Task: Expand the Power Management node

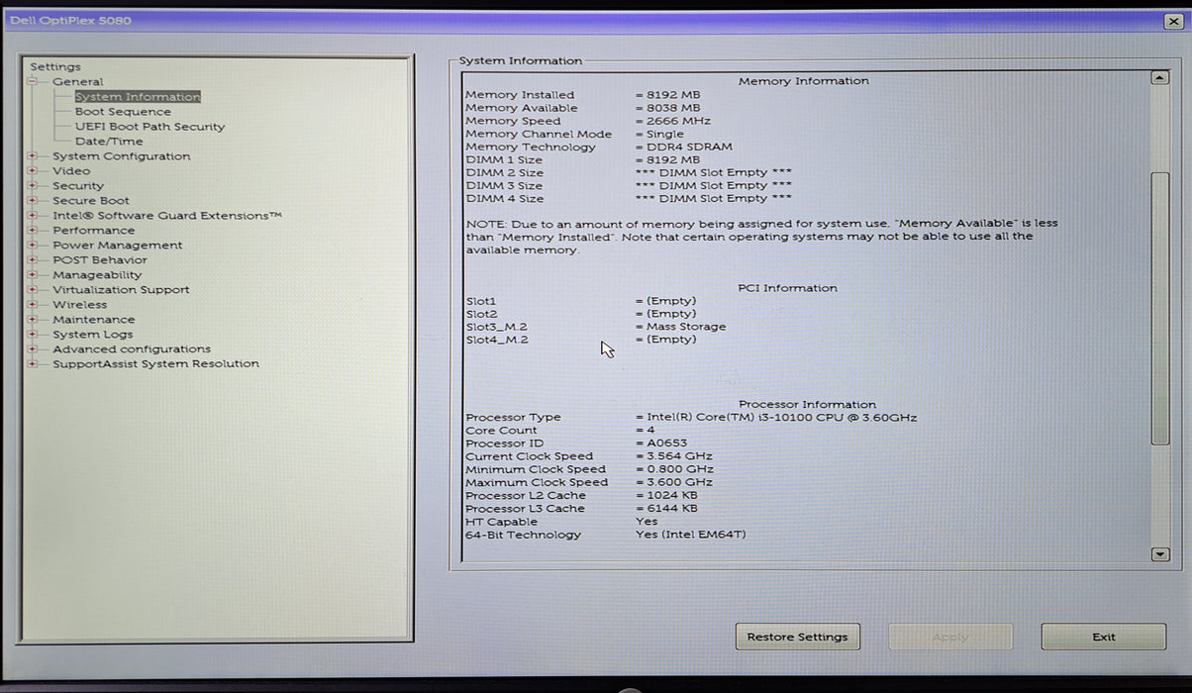Action: [33, 245]
